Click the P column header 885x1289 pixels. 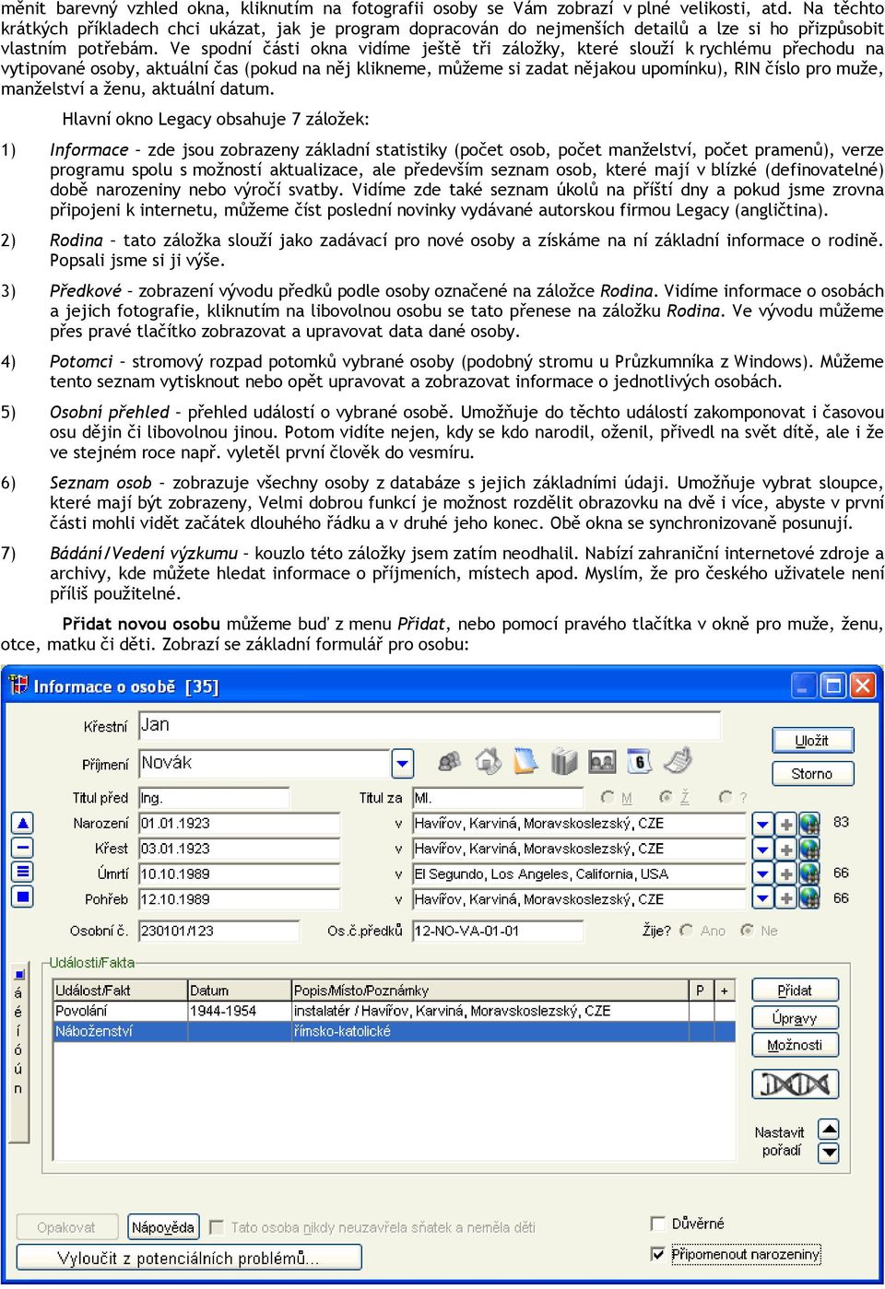702,990
